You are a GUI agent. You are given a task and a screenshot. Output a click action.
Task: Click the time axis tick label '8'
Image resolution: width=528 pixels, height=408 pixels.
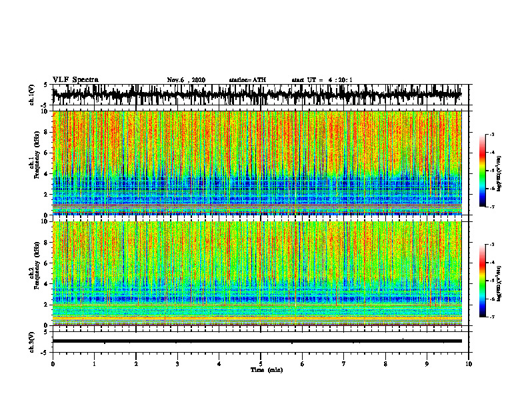tap(385, 364)
